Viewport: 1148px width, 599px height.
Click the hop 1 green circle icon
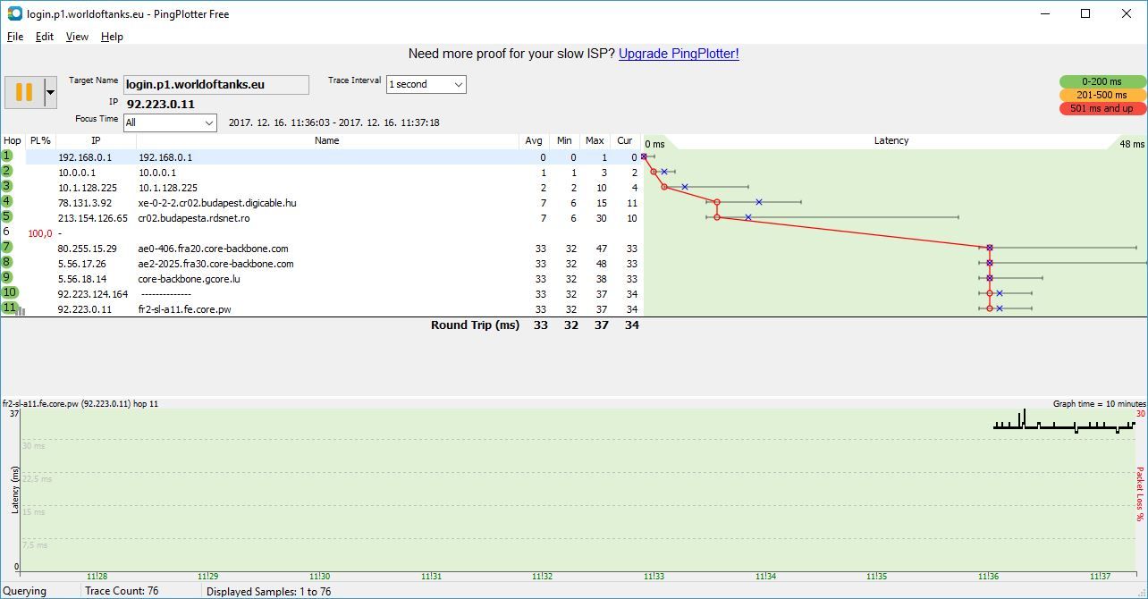click(7, 156)
